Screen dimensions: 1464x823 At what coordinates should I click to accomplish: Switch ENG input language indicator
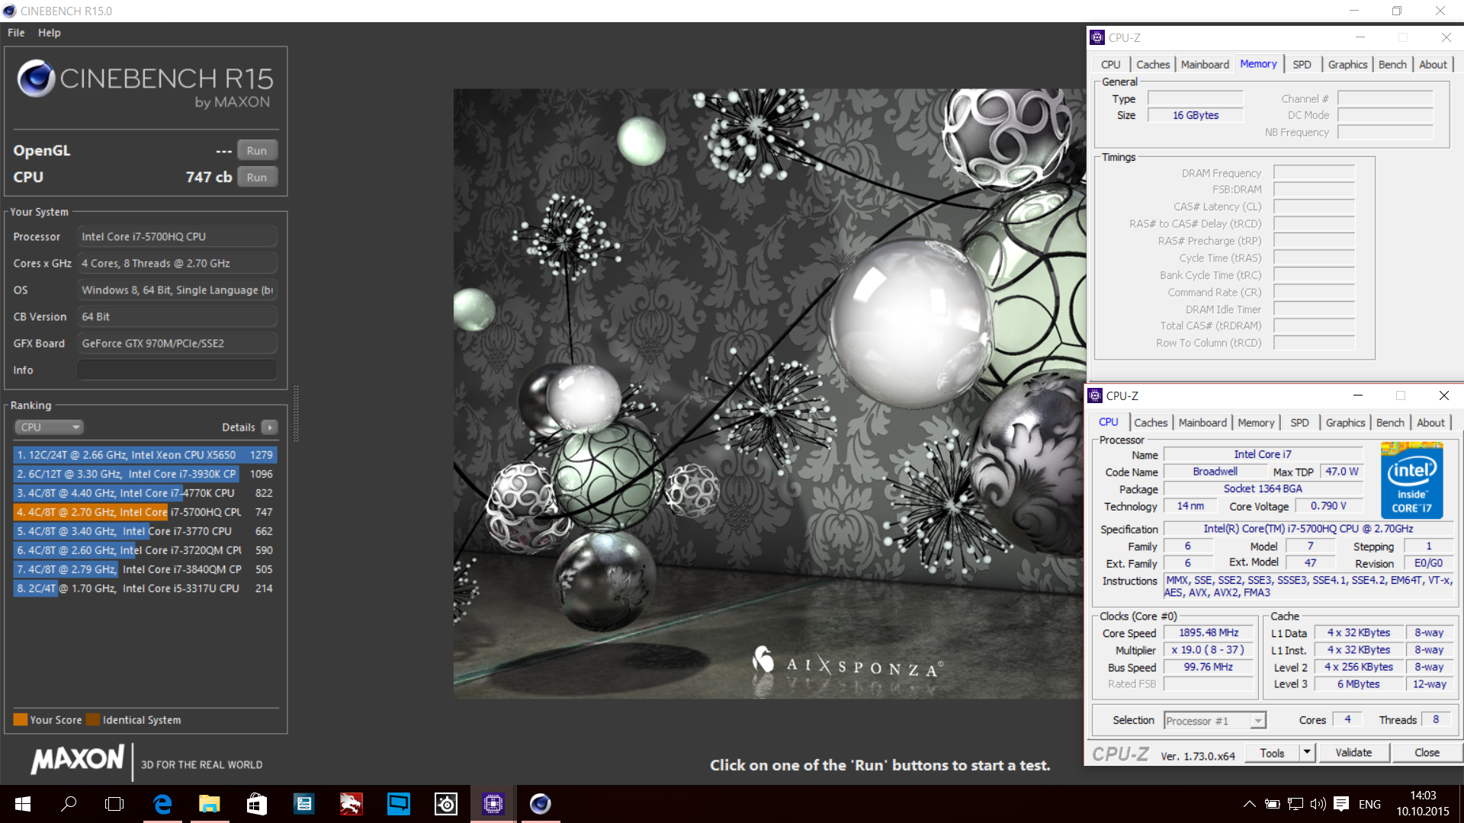1369,804
